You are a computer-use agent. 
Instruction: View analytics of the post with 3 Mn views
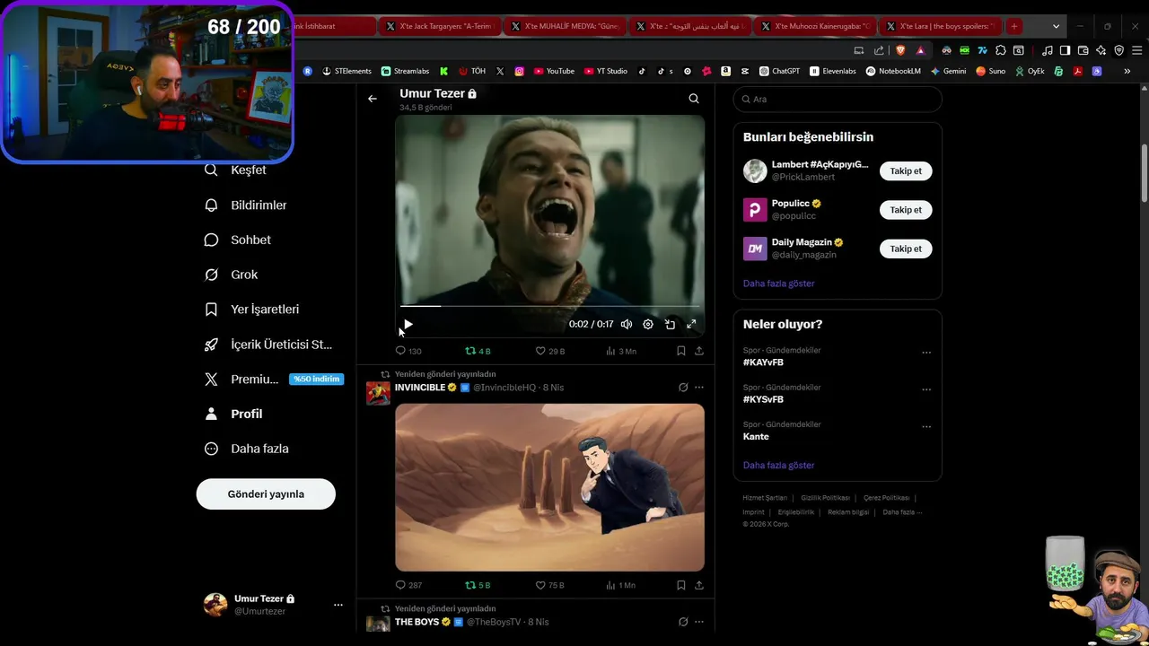point(621,351)
